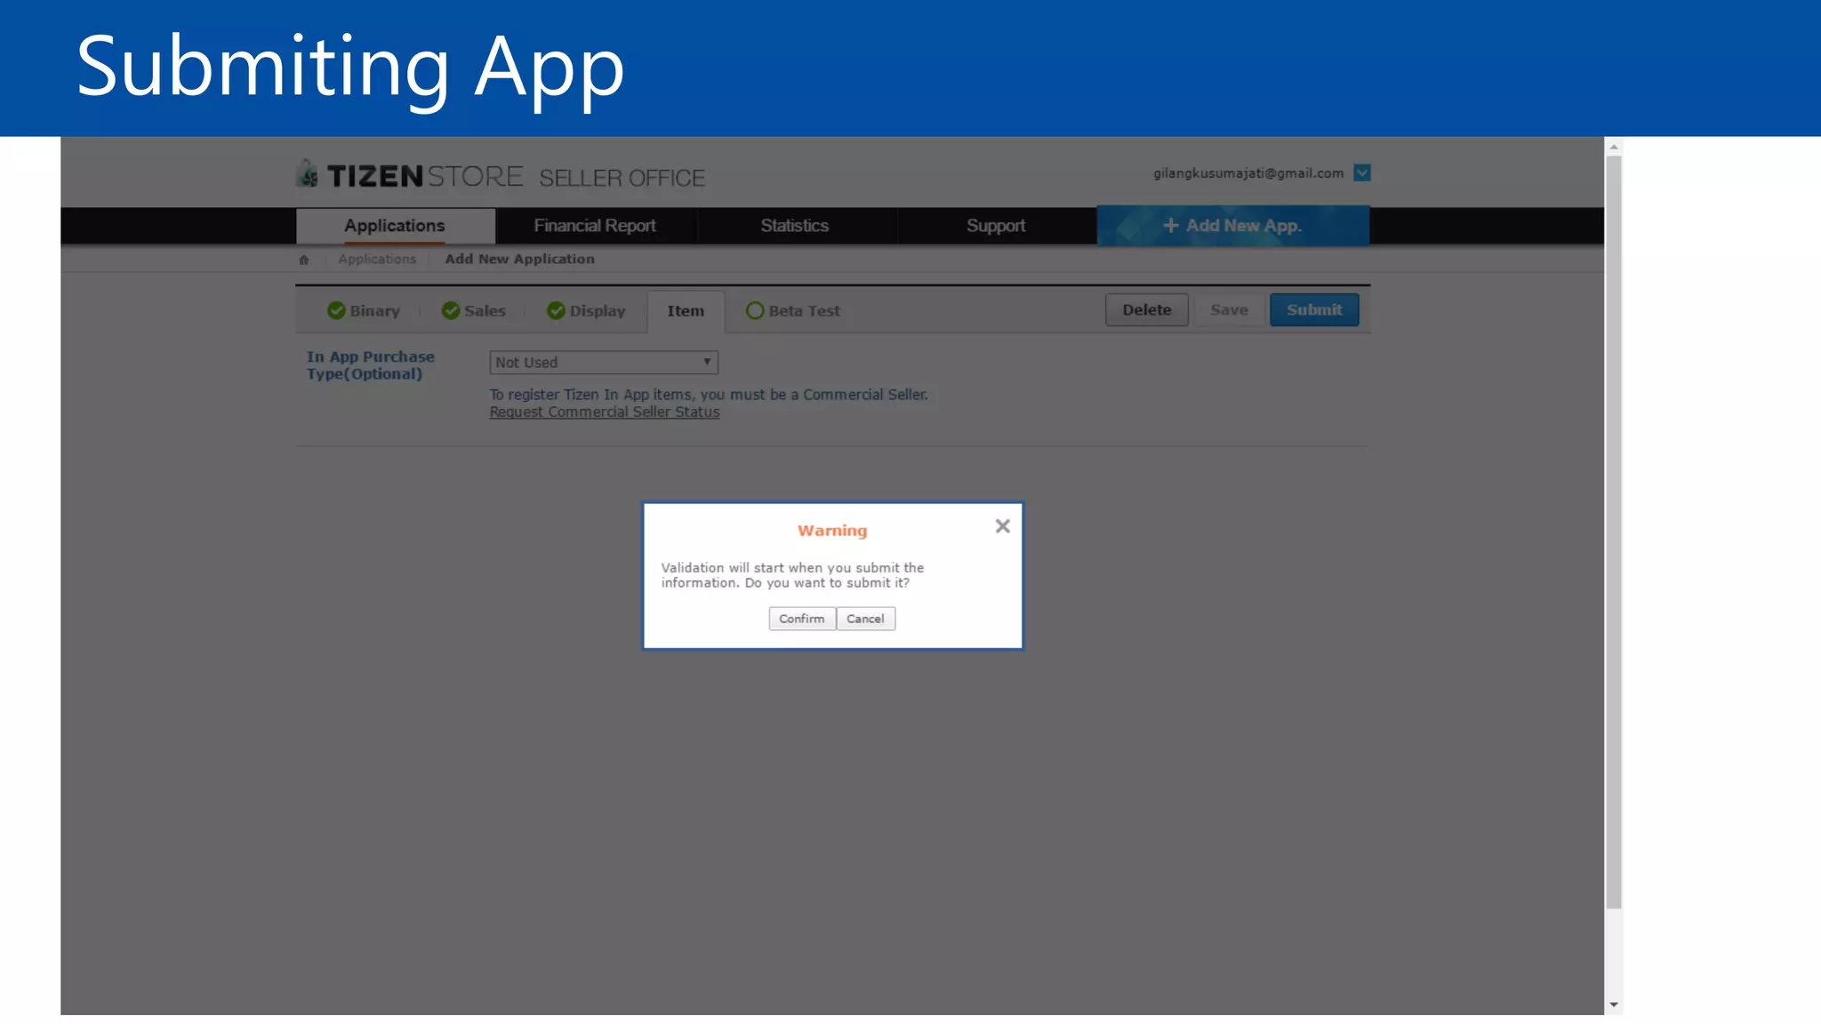Click the vertical scrollbar thumb

pos(1614,533)
